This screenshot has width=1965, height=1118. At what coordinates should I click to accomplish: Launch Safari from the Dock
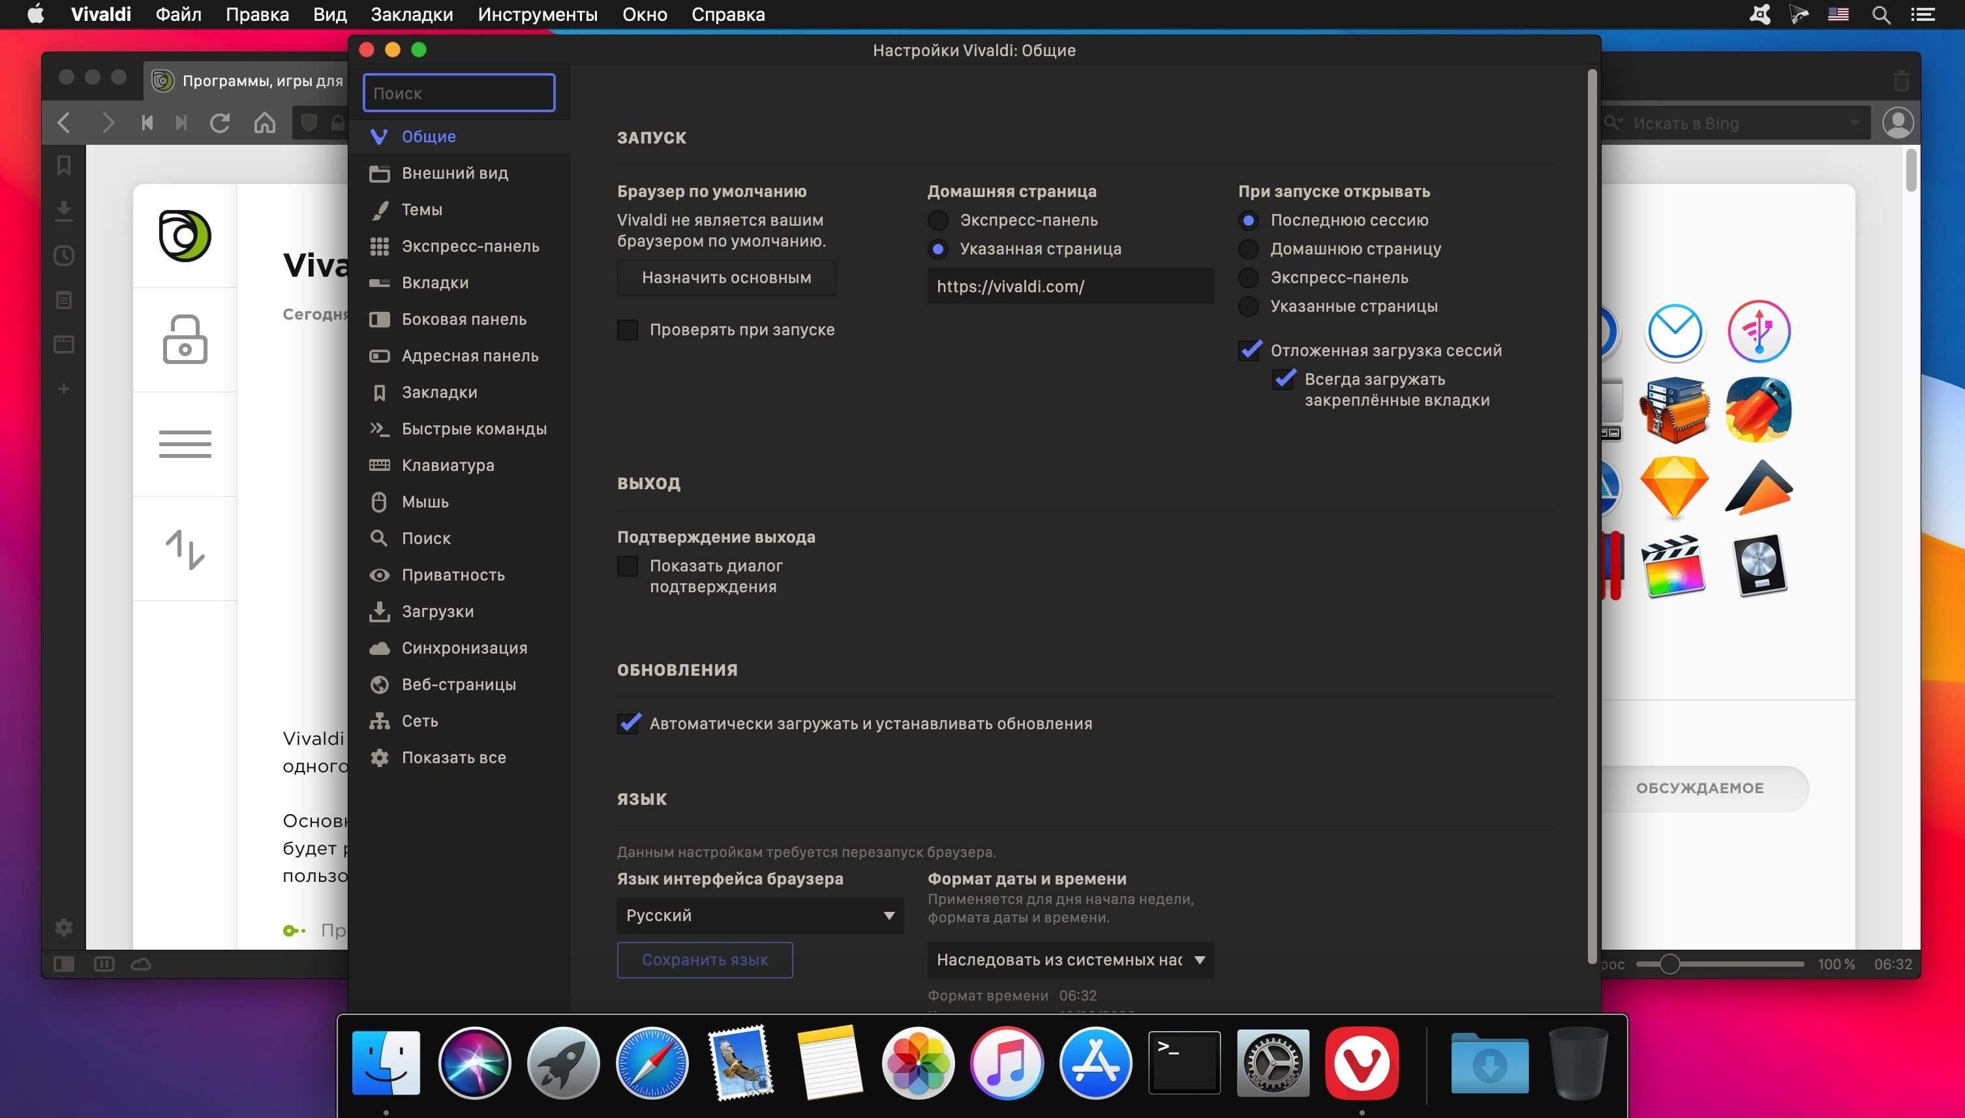point(652,1063)
